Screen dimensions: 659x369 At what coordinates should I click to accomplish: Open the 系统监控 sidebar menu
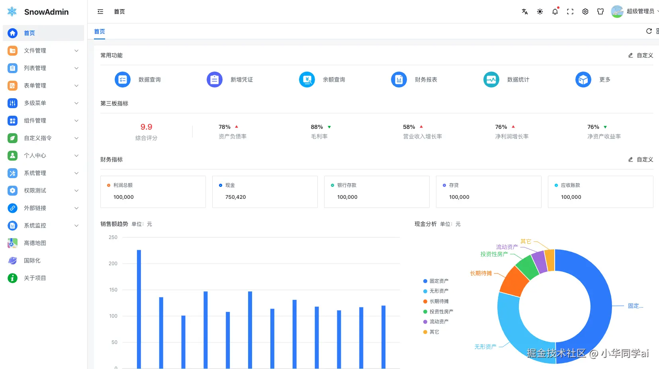coord(43,225)
